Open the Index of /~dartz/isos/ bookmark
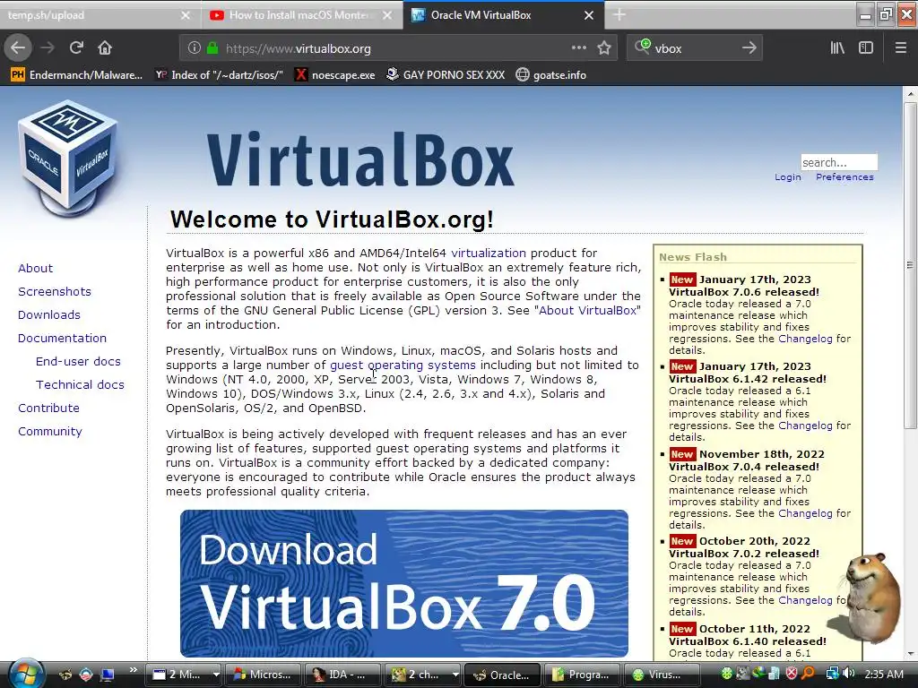Screen dimensions: 918x688 pos(219,75)
